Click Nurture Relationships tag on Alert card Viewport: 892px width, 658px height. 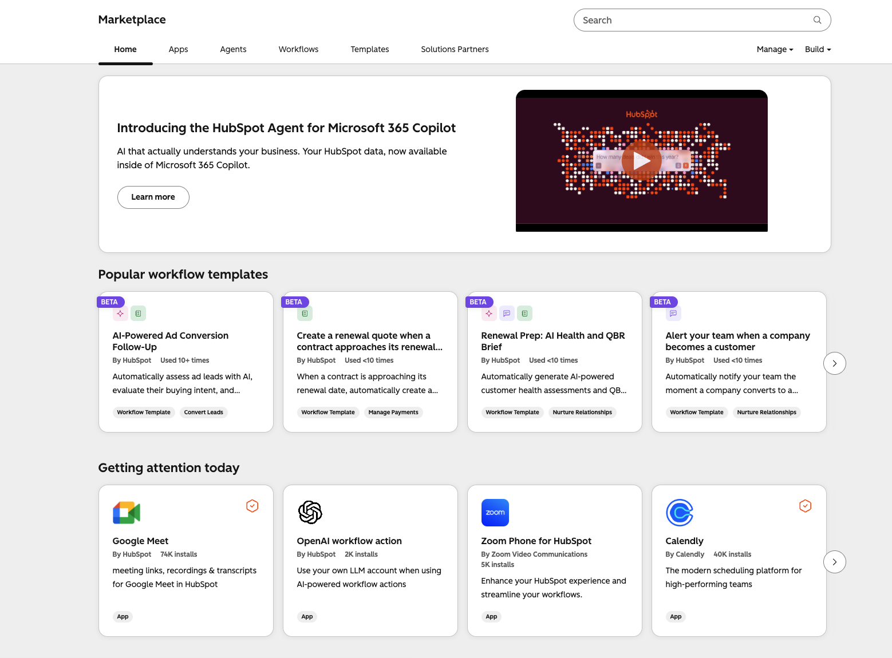767,412
